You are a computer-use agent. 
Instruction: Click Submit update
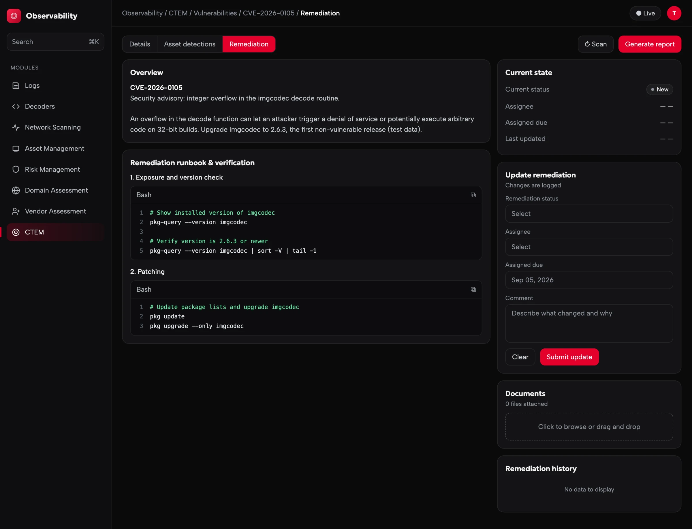pos(569,357)
